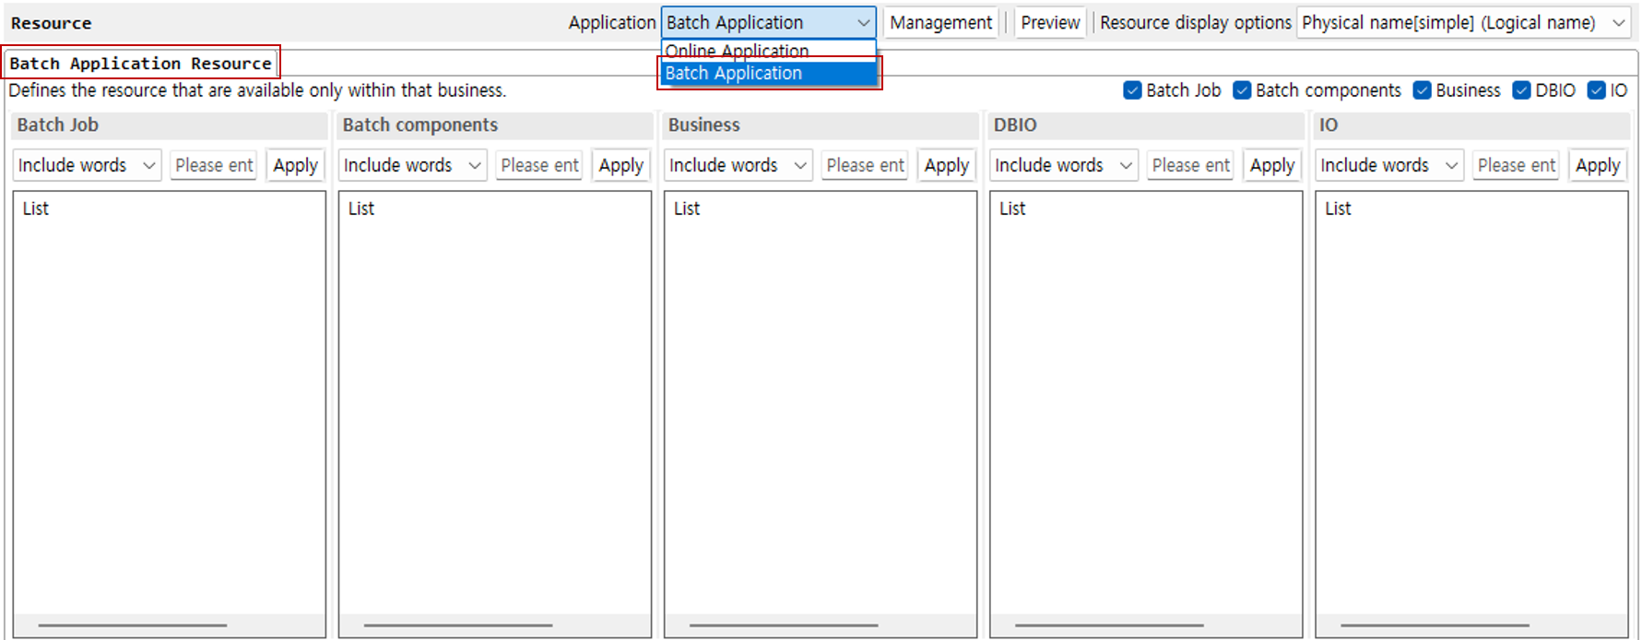Apply the Business filter
Viewport: 1642px width, 640px height.
pos(946,165)
